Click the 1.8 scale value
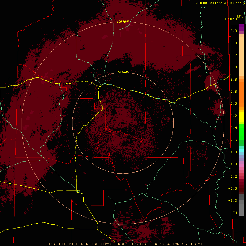 [x=234, y=152]
